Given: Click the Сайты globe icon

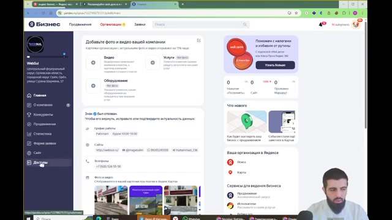Looking at the screenshot, I should point(88,145).
